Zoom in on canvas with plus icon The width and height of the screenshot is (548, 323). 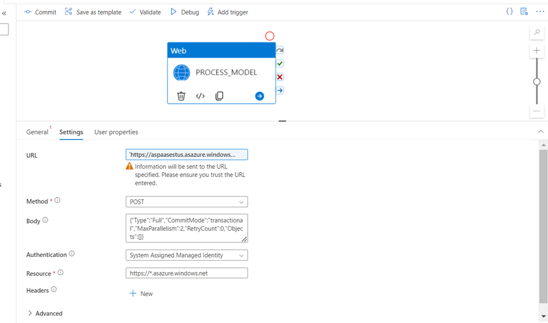click(536, 51)
